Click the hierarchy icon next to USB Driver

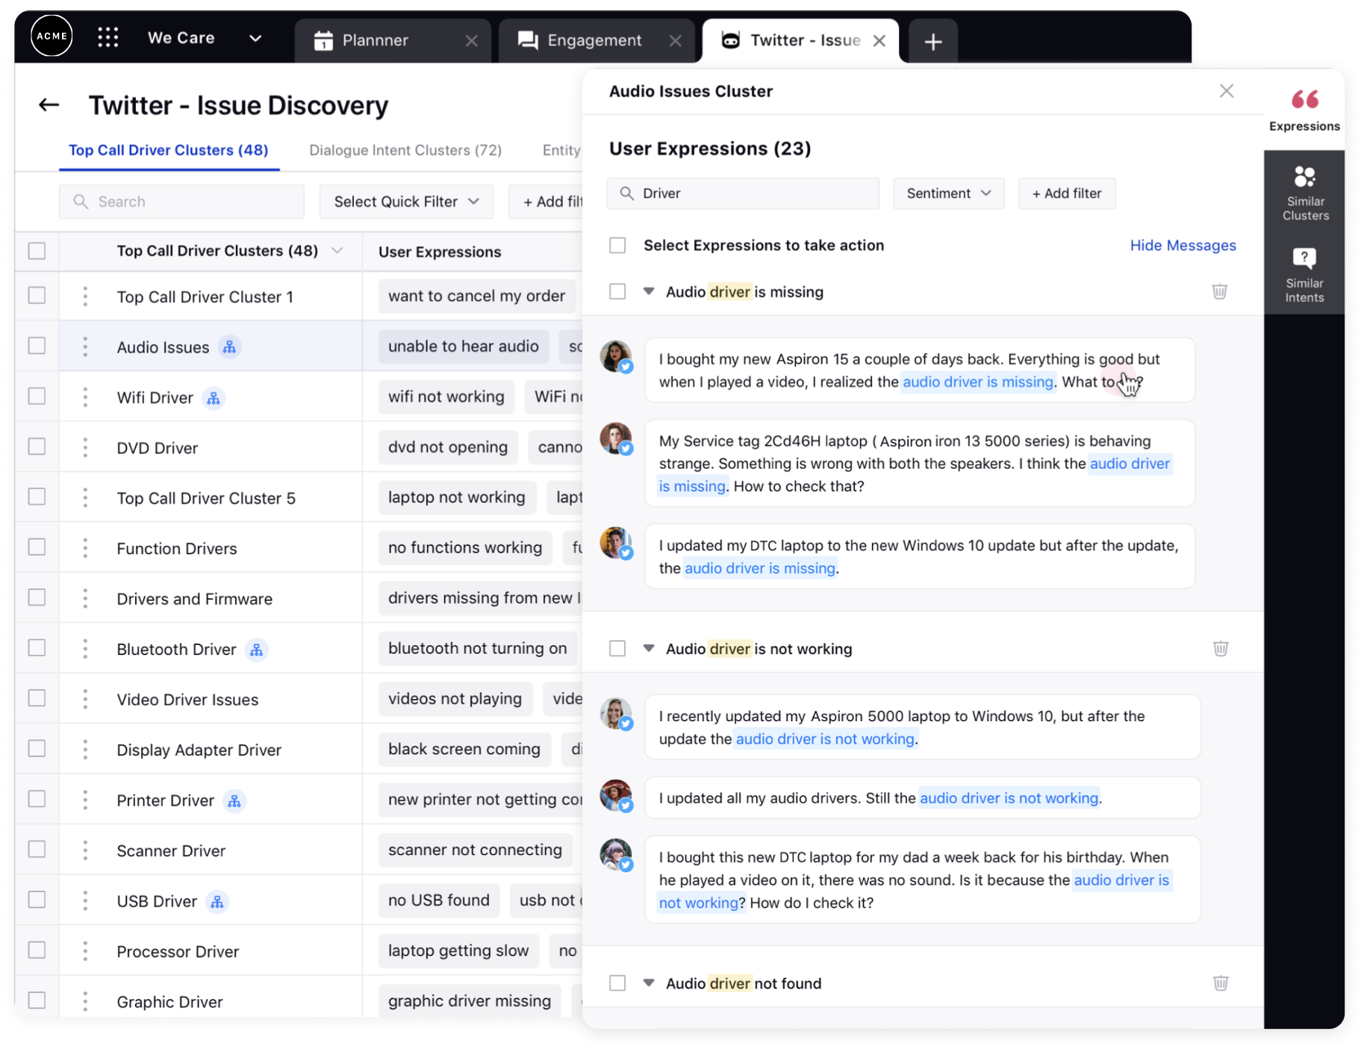(217, 902)
